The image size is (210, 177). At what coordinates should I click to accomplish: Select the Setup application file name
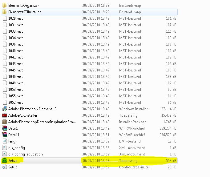tap(13, 161)
